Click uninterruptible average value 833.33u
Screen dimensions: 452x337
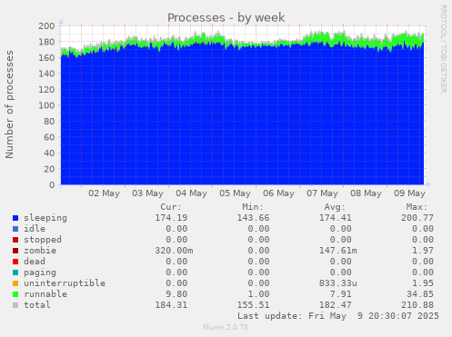[x=338, y=283]
